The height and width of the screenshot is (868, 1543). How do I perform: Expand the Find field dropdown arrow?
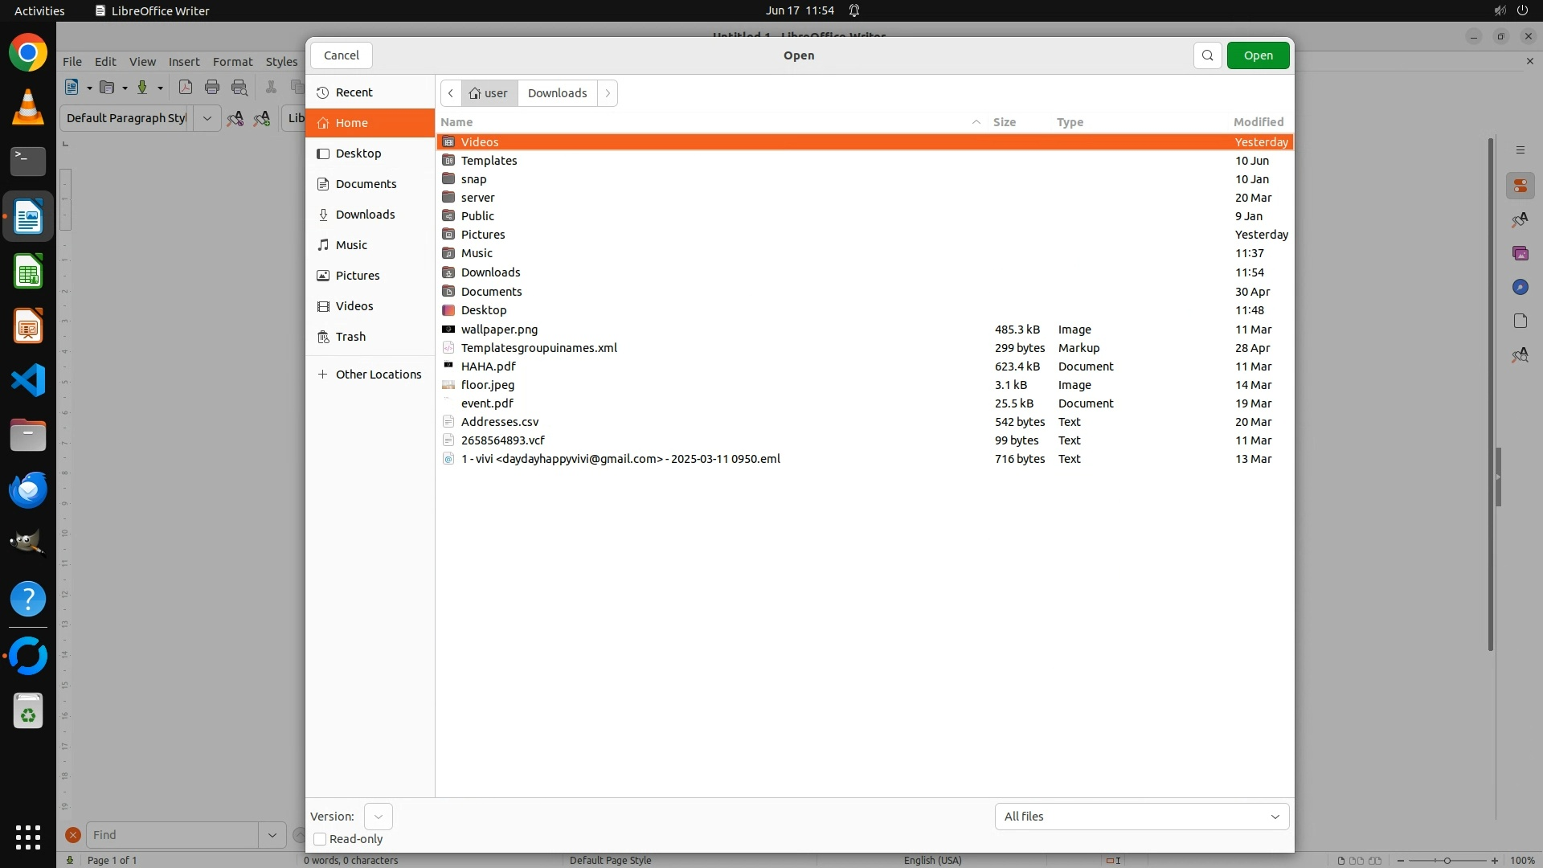[272, 835]
